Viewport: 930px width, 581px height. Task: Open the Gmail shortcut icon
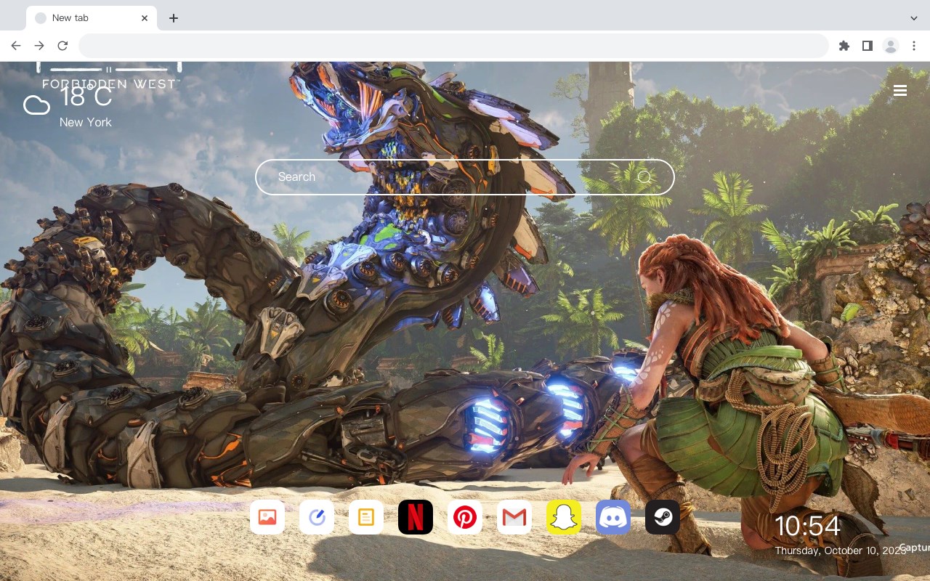(514, 517)
